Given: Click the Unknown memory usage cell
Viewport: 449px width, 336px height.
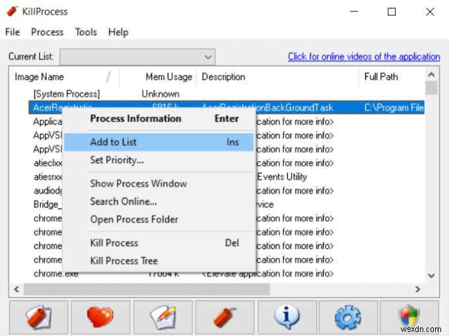Looking at the screenshot, I should tap(160, 94).
